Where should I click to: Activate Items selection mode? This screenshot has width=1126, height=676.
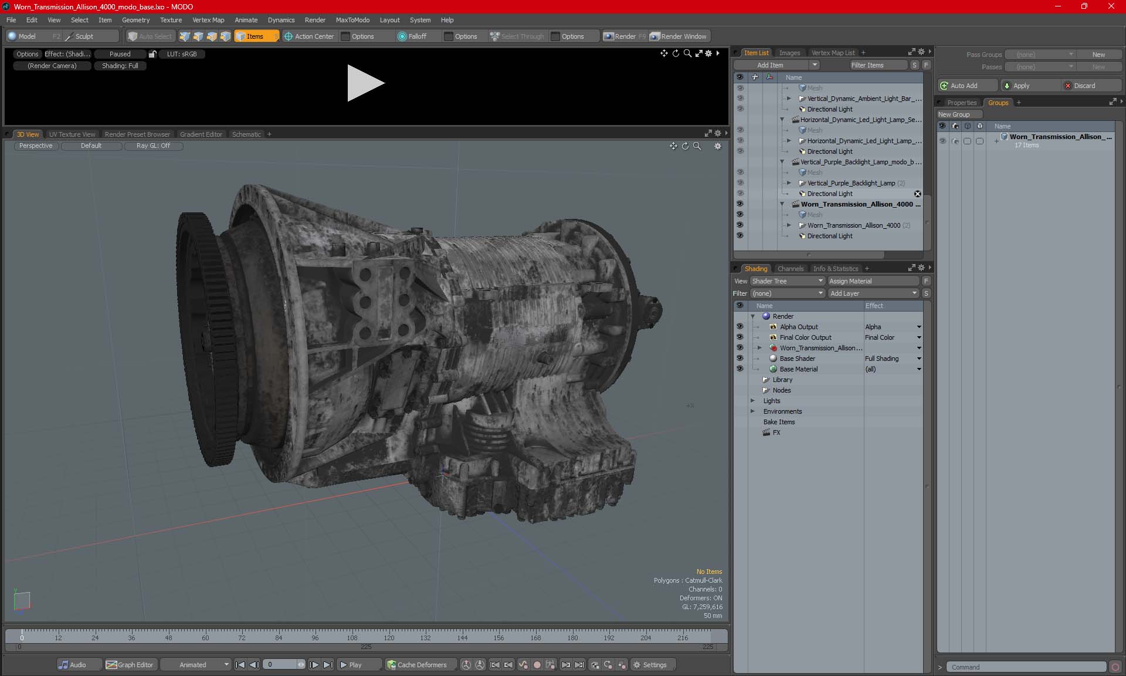[x=256, y=36]
